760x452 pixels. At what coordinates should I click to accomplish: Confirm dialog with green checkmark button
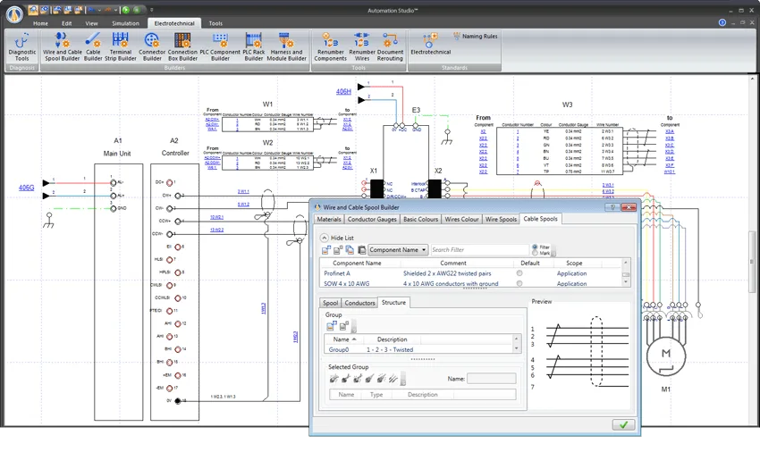pyautogui.click(x=623, y=425)
